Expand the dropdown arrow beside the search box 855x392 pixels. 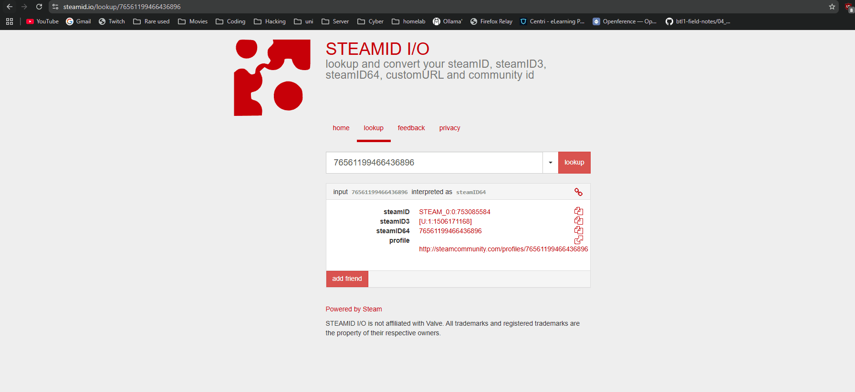click(x=550, y=163)
